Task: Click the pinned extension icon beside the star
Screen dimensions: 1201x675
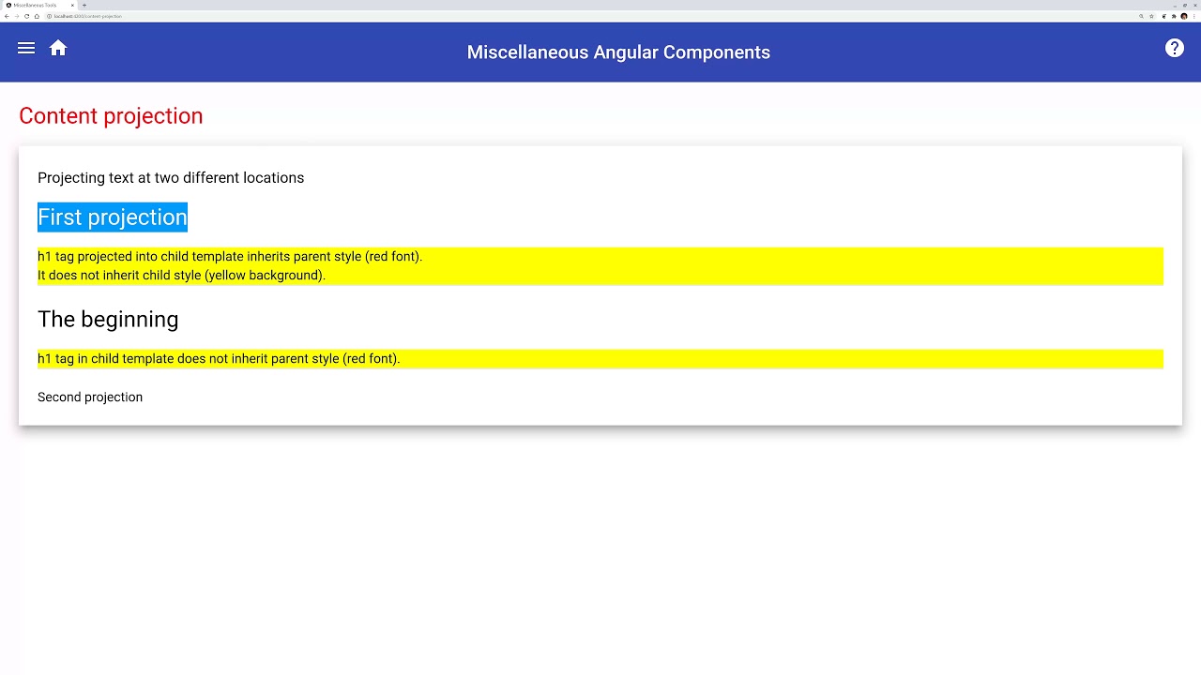Action: click(1164, 16)
